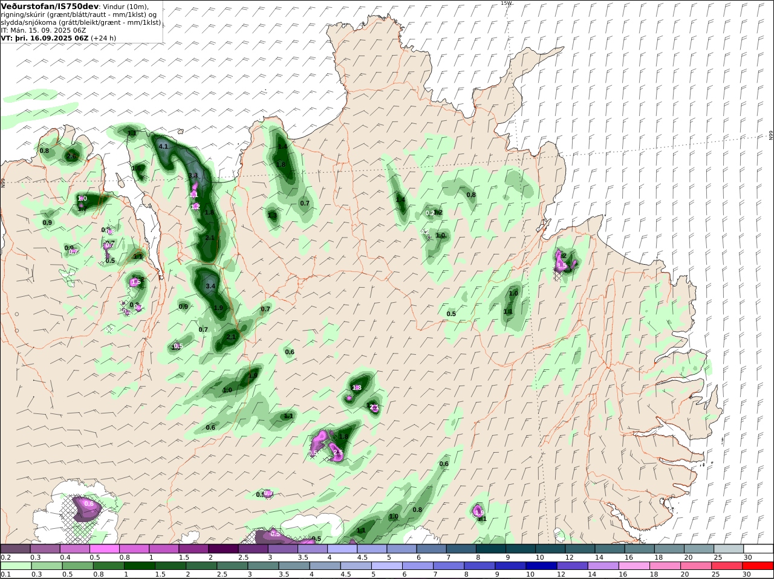Select the valid time line 'VT: þri. 16.09.2025 06Z'
The image size is (774, 579).
click(x=45, y=37)
